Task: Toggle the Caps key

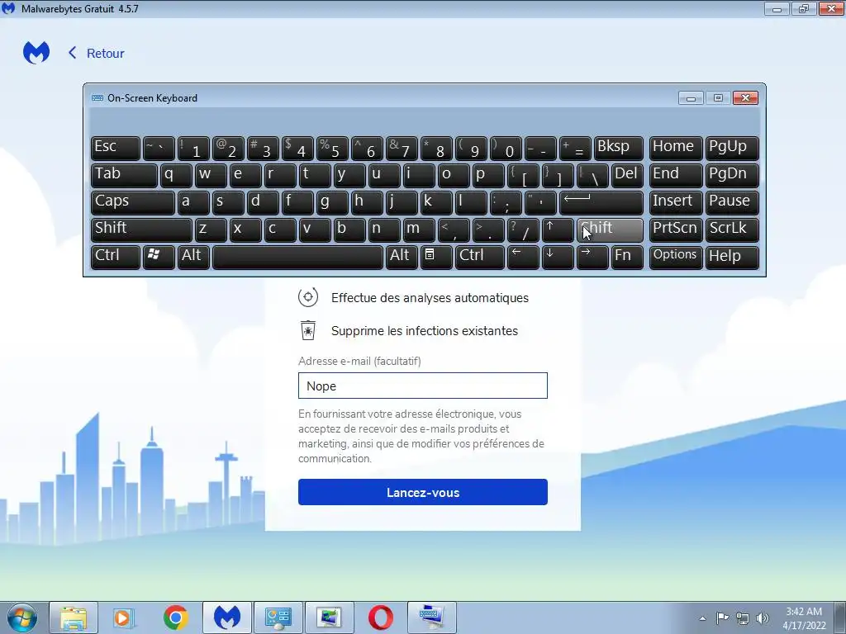Action: pos(133,202)
